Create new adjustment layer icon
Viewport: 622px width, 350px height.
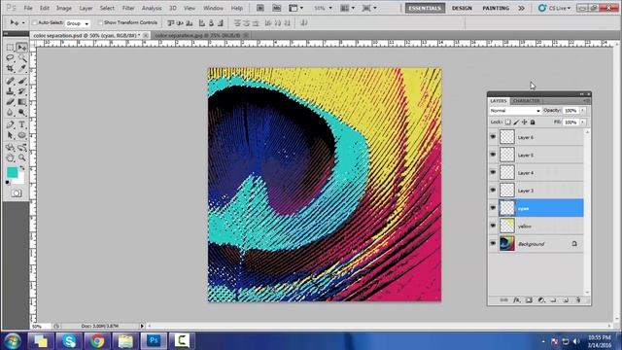pyautogui.click(x=541, y=300)
